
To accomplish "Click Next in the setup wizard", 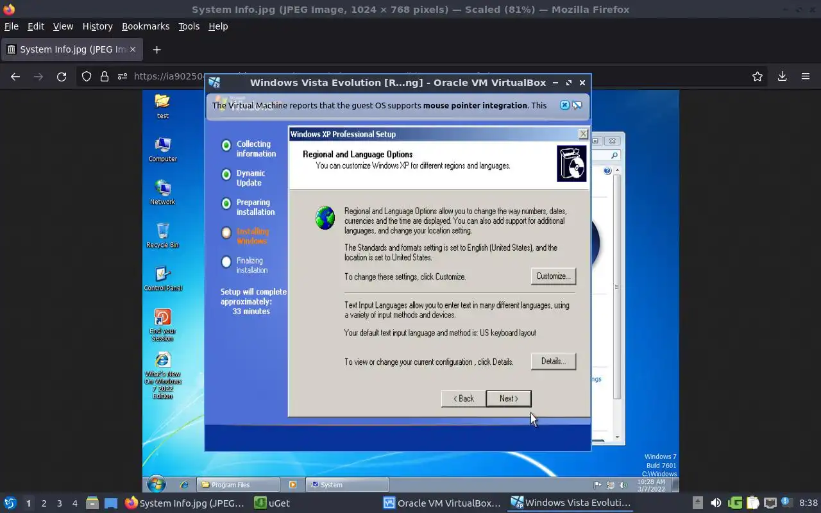I will tap(508, 399).
